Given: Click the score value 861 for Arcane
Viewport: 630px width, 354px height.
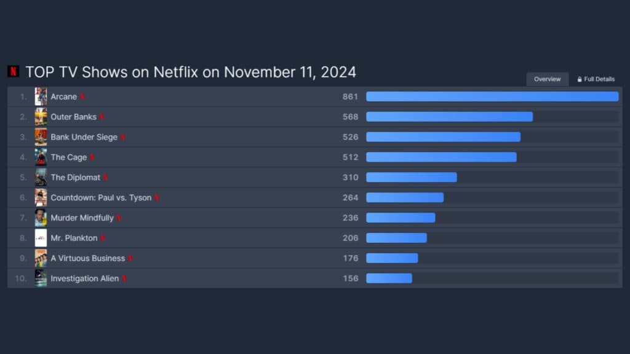Looking at the screenshot, I should [x=350, y=96].
